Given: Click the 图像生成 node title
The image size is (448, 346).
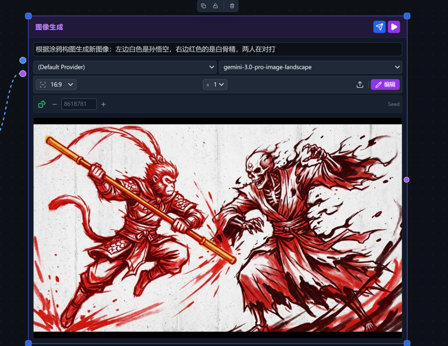Looking at the screenshot, I should [49, 27].
